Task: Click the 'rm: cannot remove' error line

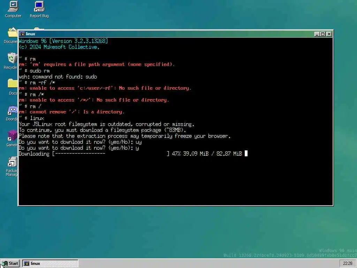Action: click(x=72, y=112)
